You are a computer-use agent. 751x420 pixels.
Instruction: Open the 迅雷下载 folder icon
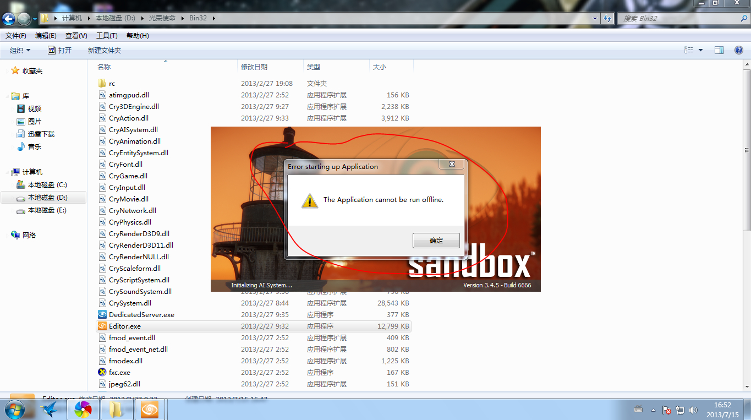click(21, 134)
